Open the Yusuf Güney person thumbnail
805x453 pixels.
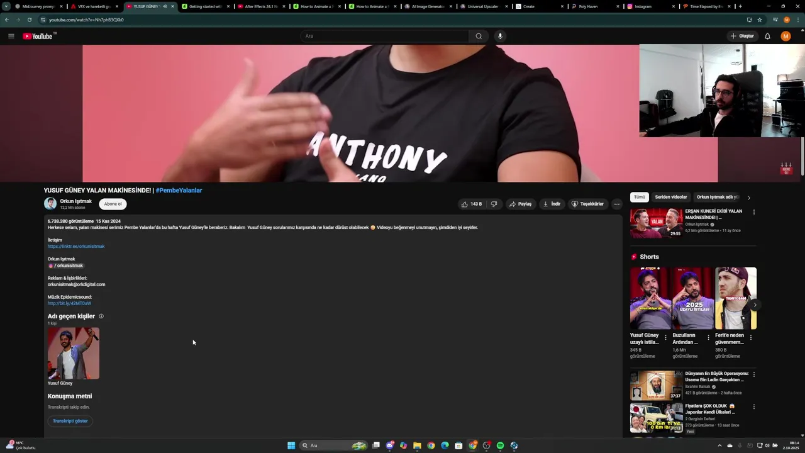click(x=74, y=353)
